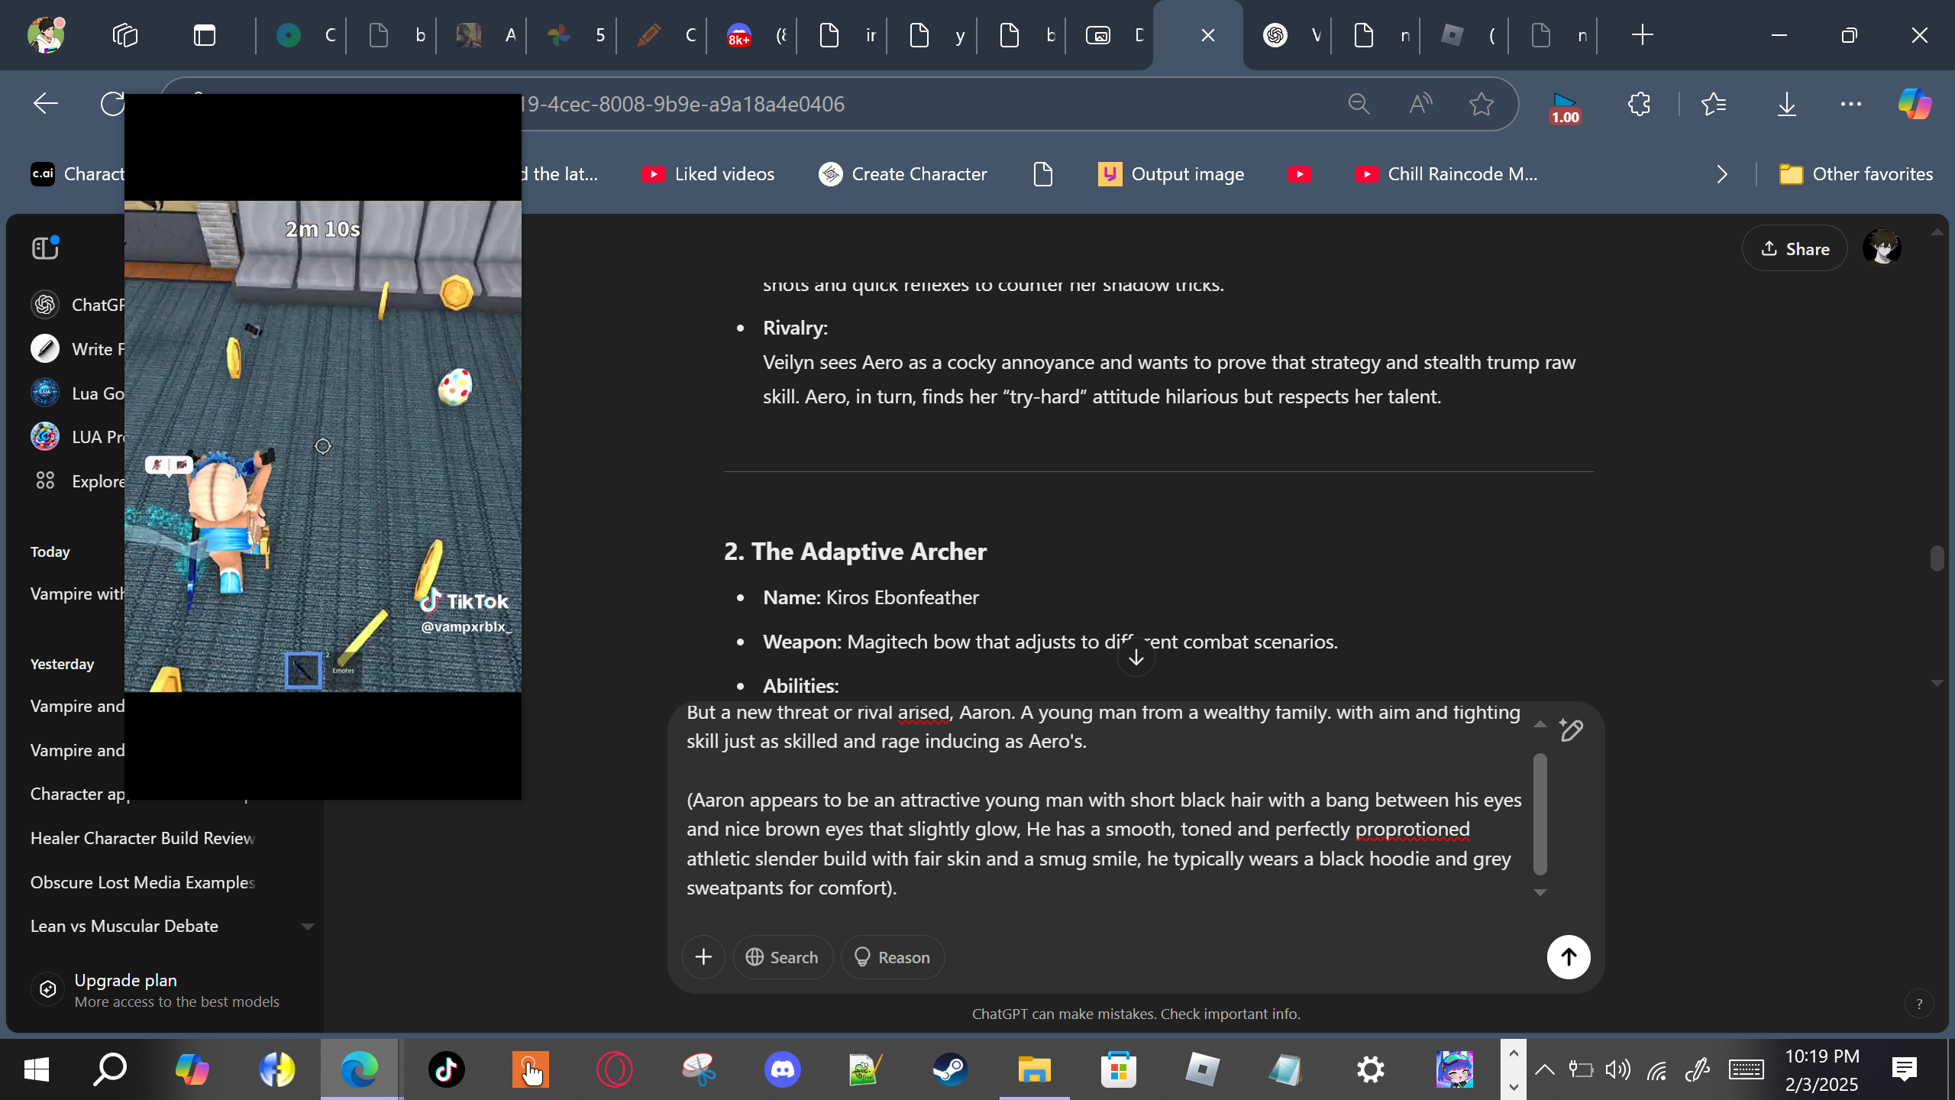The height and width of the screenshot is (1100, 1955).
Task: Send the message with the up-arrow button
Action: click(x=1569, y=957)
